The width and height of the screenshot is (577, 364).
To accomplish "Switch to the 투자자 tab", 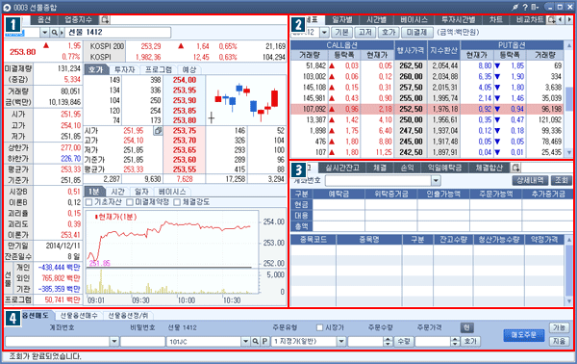I will pyautogui.click(x=124, y=69).
